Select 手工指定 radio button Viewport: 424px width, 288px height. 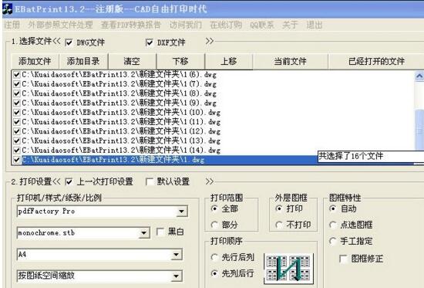pyautogui.click(x=333, y=241)
